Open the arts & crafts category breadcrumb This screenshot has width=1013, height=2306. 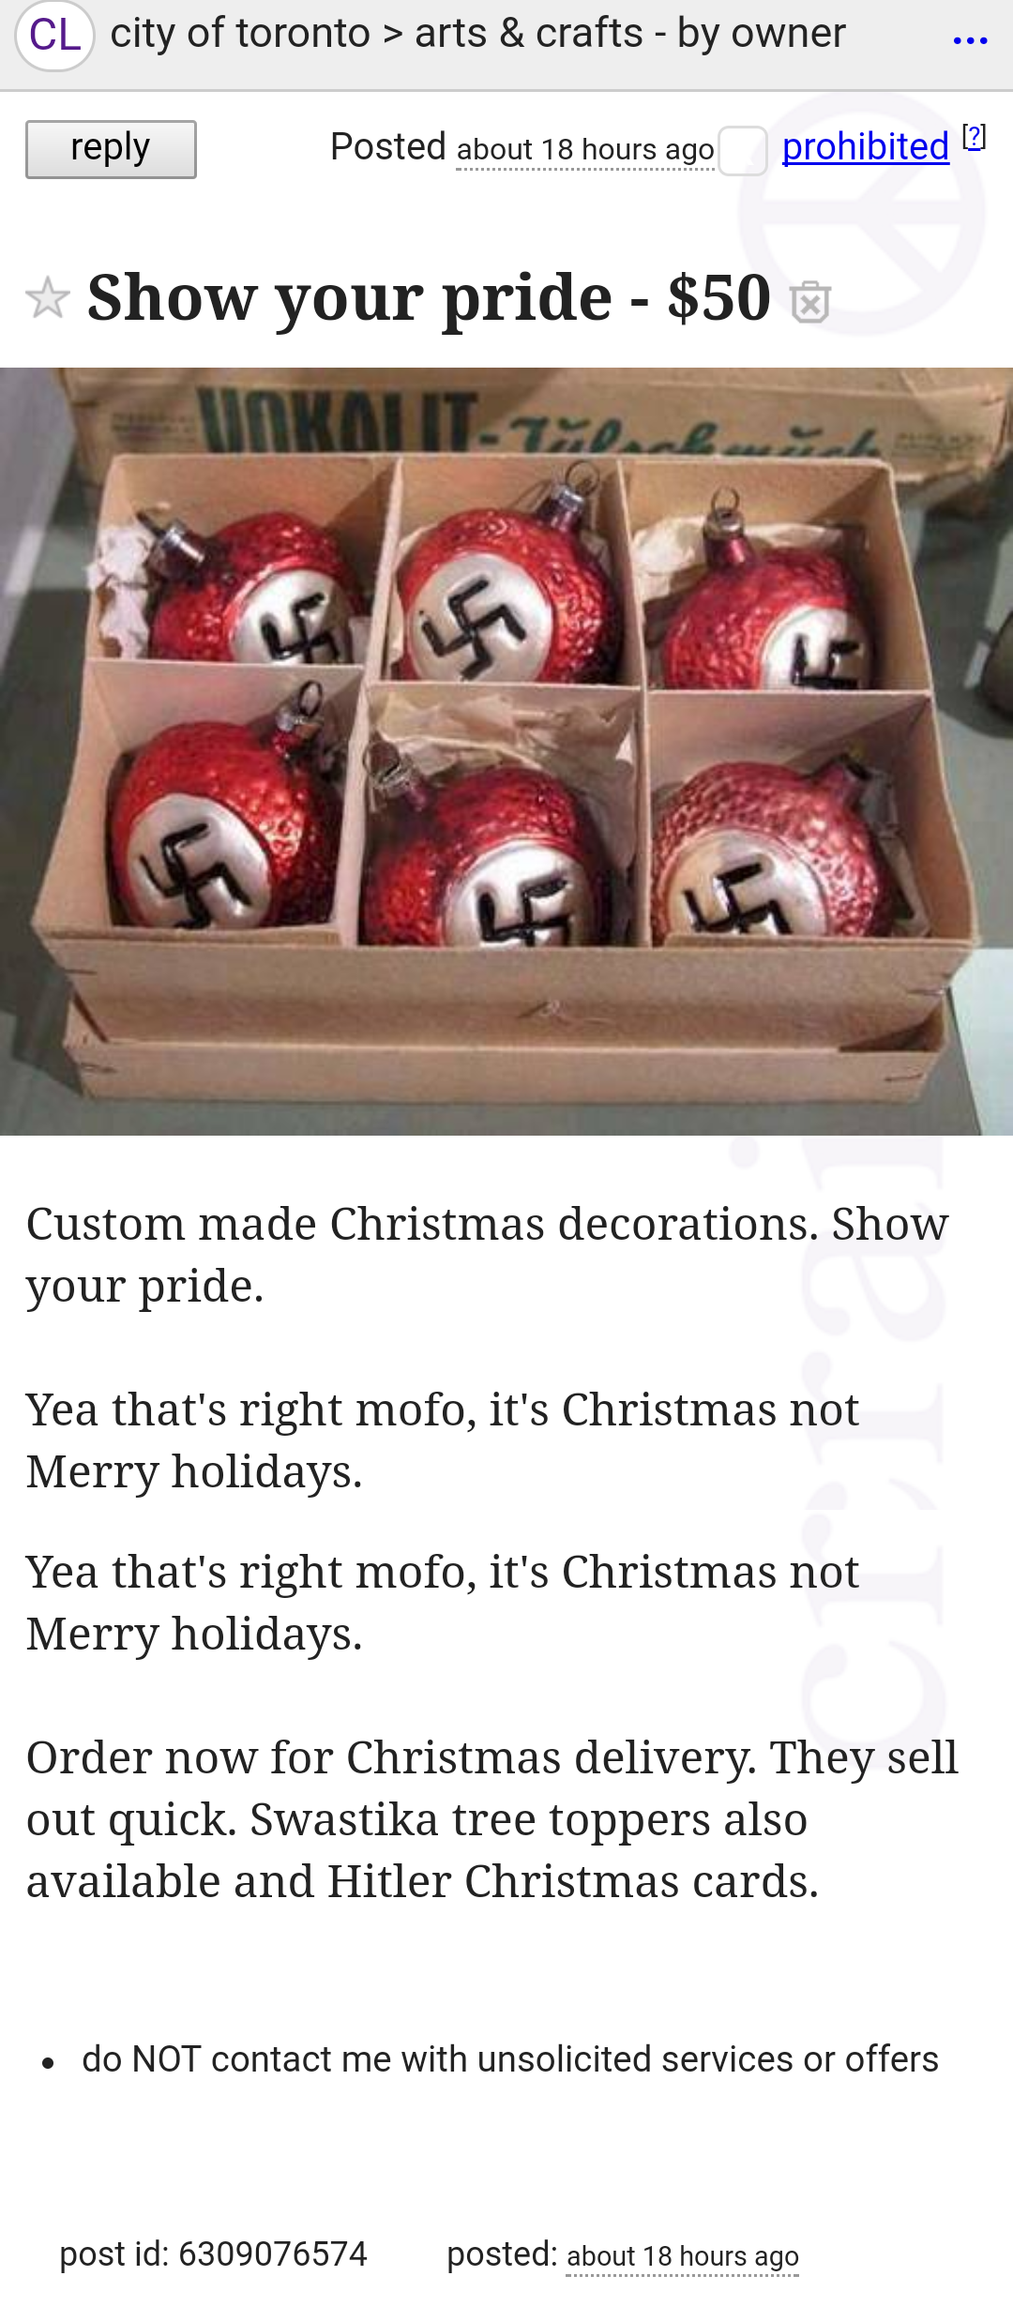pyautogui.click(x=529, y=34)
